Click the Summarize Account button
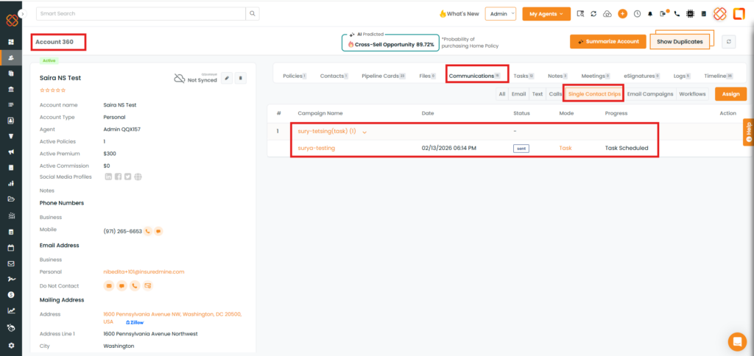Image resolution: width=754 pixels, height=356 pixels. [x=607, y=42]
